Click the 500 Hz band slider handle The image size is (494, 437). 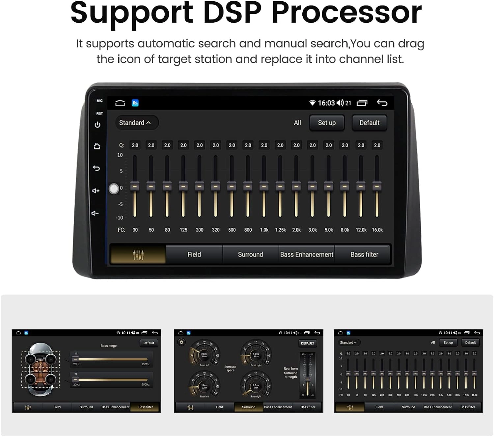[x=232, y=186]
